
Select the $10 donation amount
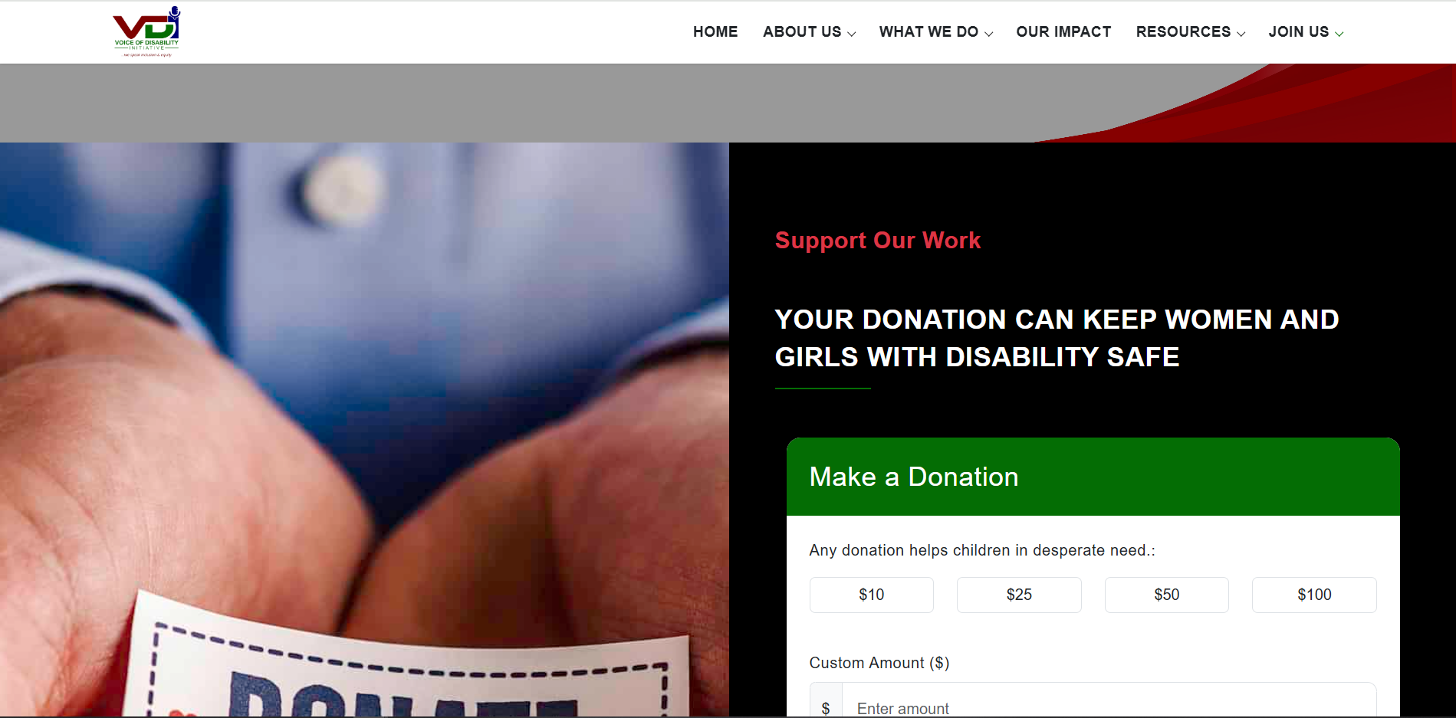coord(872,595)
